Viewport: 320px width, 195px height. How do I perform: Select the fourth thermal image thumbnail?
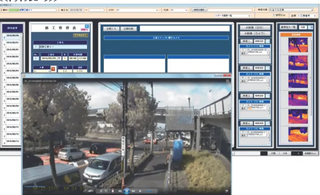point(298,99)
